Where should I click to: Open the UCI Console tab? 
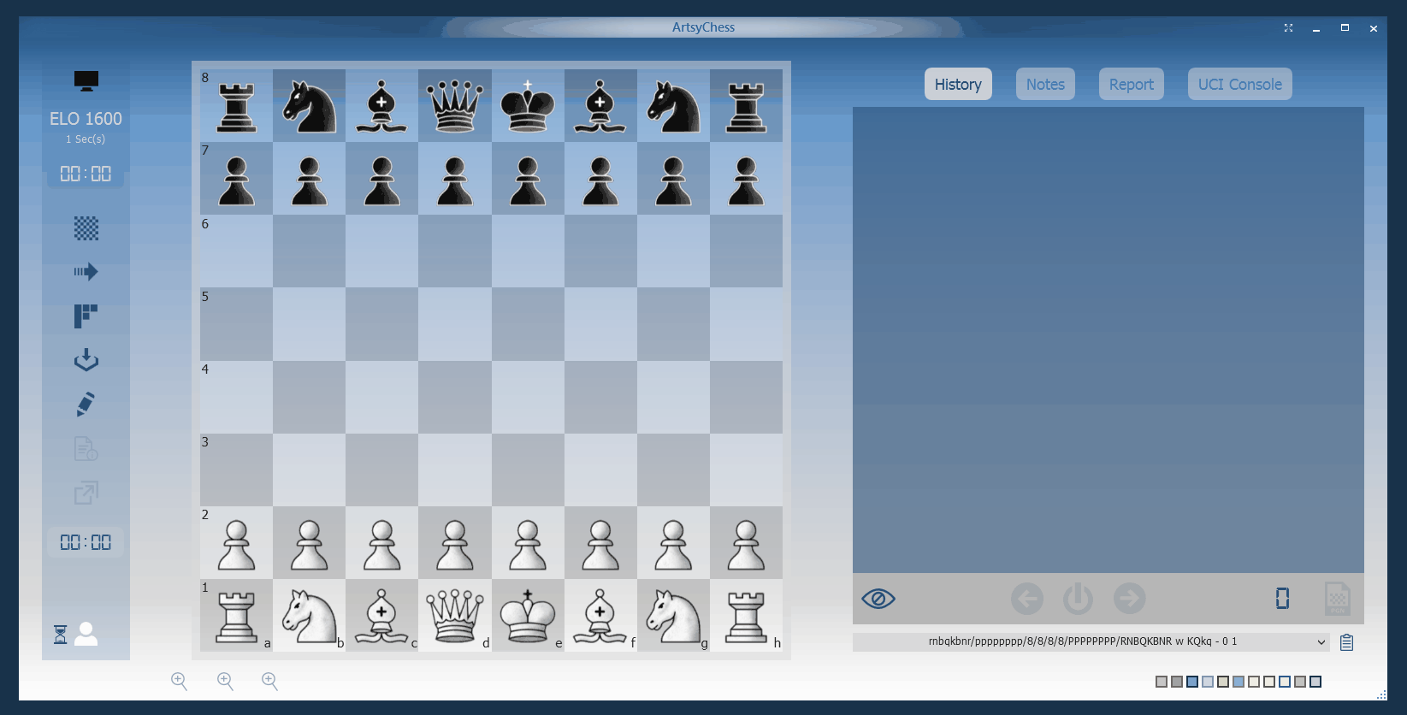click(1239, 85)
